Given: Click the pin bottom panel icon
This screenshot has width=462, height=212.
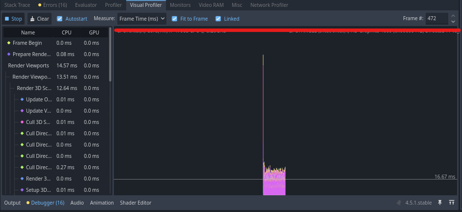Looking at the screenshot, I should coord(440,203).
